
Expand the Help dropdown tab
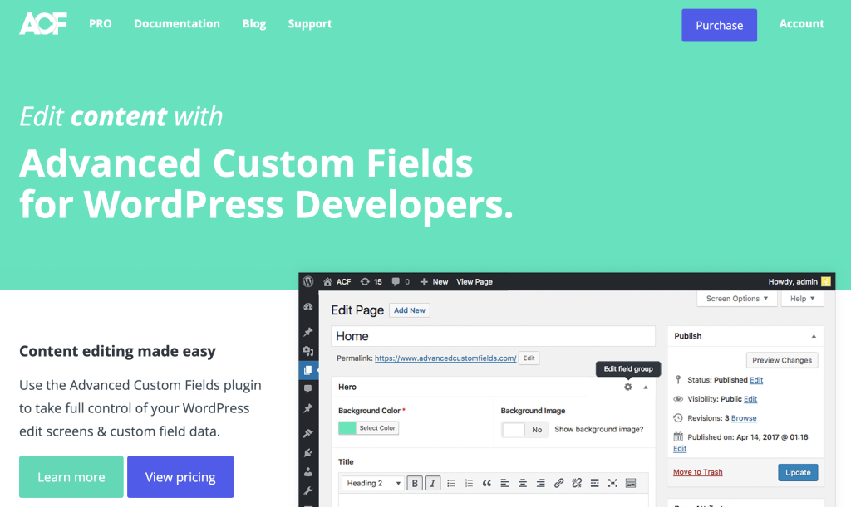pos(802,299)
